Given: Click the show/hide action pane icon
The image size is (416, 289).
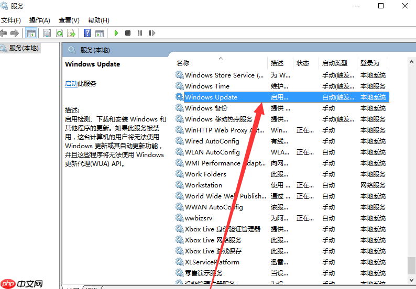Looking at the screenshot, I should coord(100,33).
